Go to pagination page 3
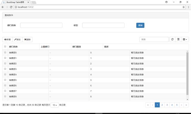The width and height of the screenshot is (191, 114). (x=167, y=105)
